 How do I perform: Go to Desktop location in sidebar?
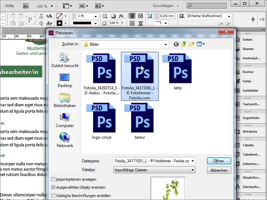[x=65, y=80]
